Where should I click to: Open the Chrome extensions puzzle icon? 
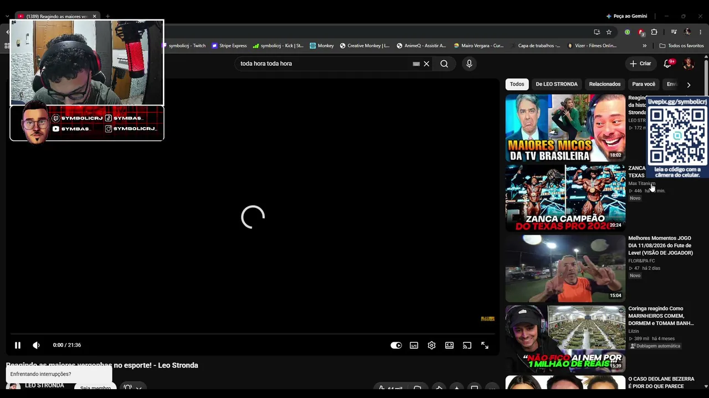(x=654, y=32)
